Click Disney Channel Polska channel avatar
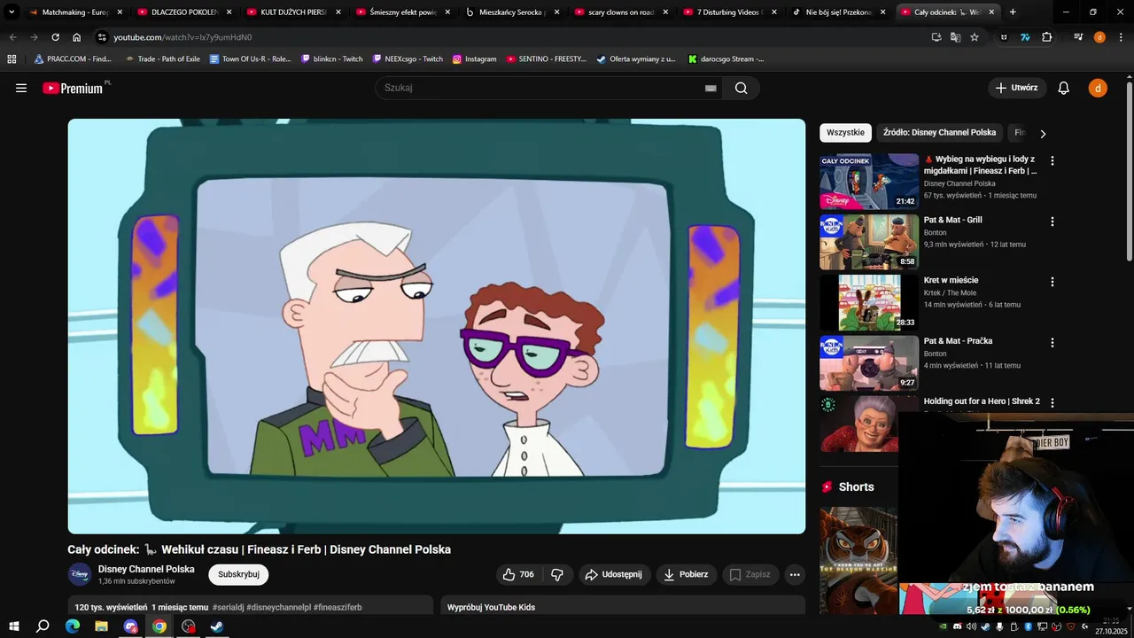This screenshot has height=638, width=1134. pos(80,574)
